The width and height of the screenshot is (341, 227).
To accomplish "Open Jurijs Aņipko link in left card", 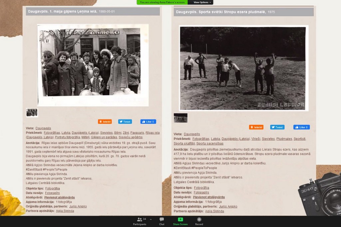I will pos(78,206).
